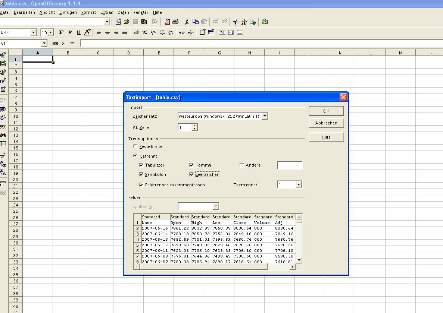Select the Feste Breite radio option

(135, 146)
